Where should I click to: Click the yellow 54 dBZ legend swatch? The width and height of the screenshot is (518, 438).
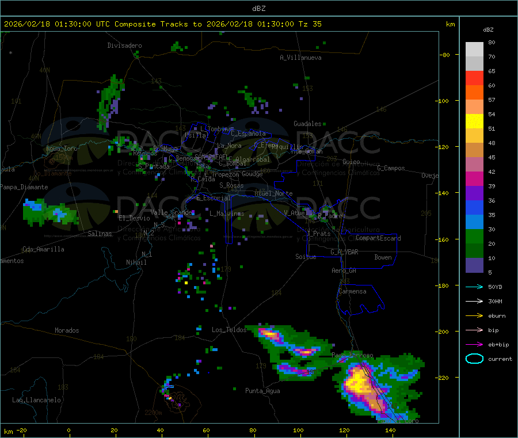coord(474,121)
